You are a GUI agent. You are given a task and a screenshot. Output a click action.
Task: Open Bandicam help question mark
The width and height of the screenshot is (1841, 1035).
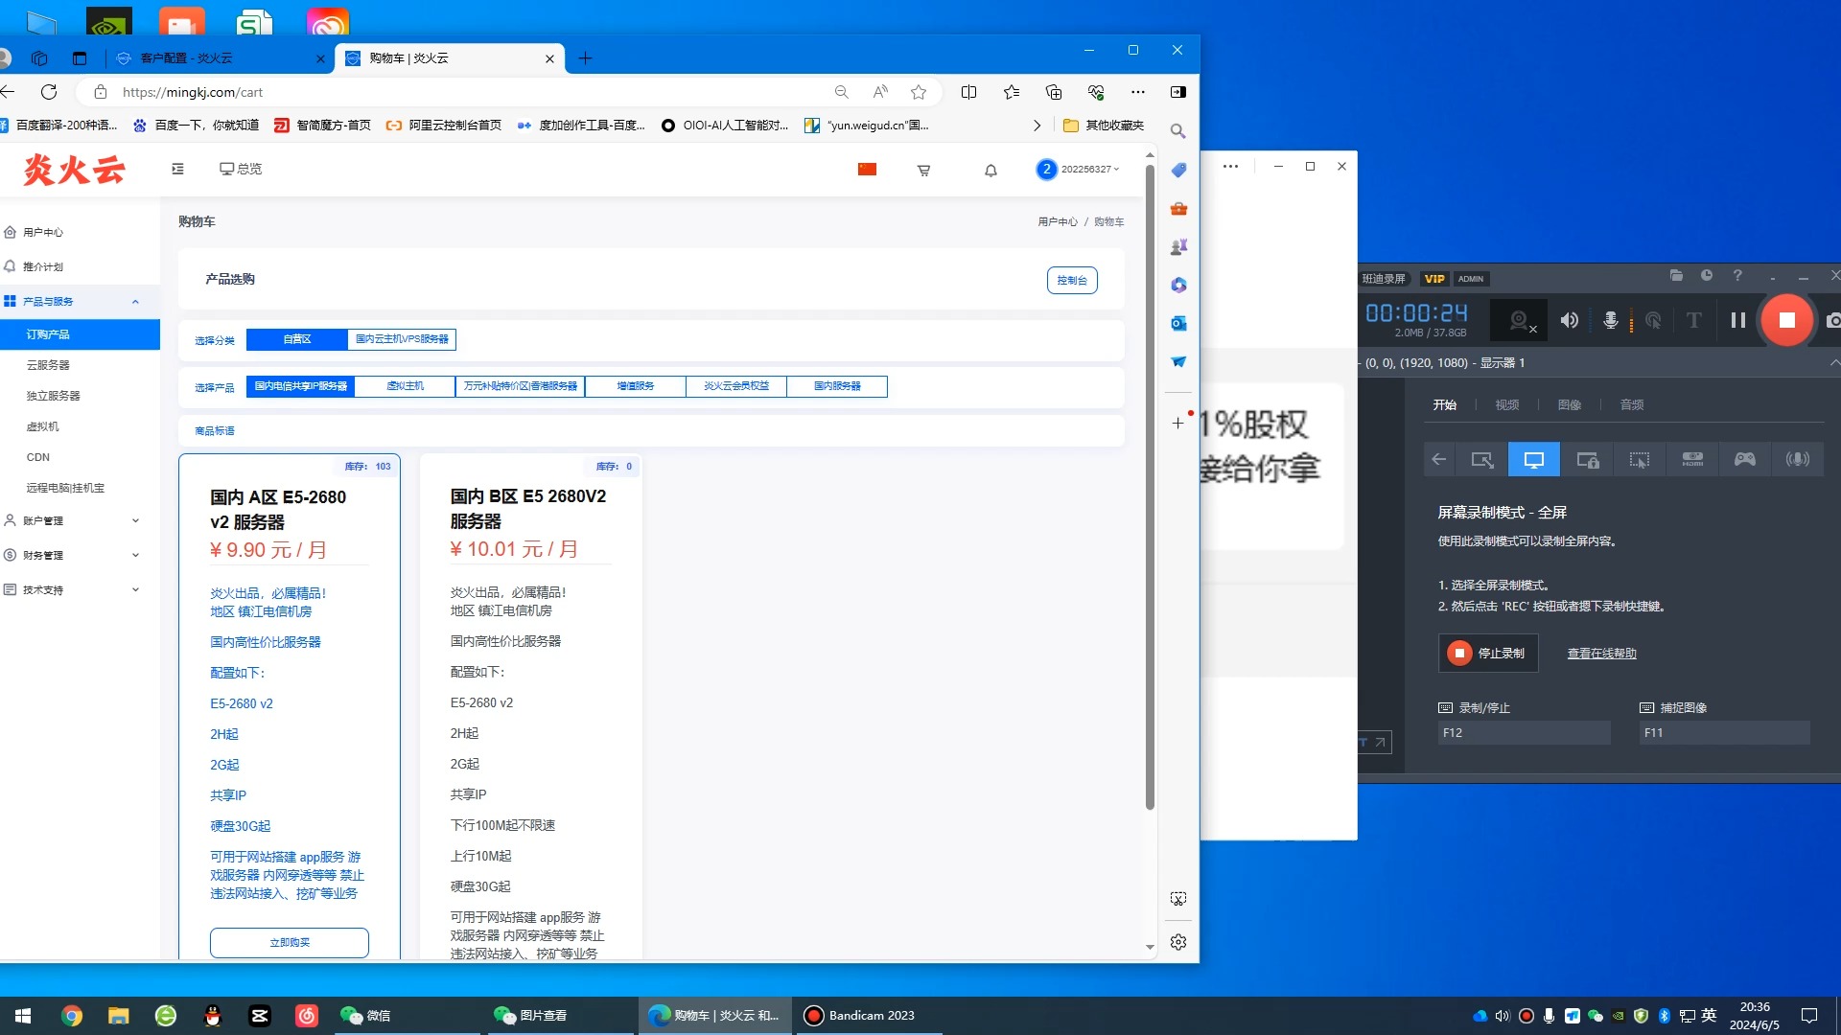pos(1737,276)
